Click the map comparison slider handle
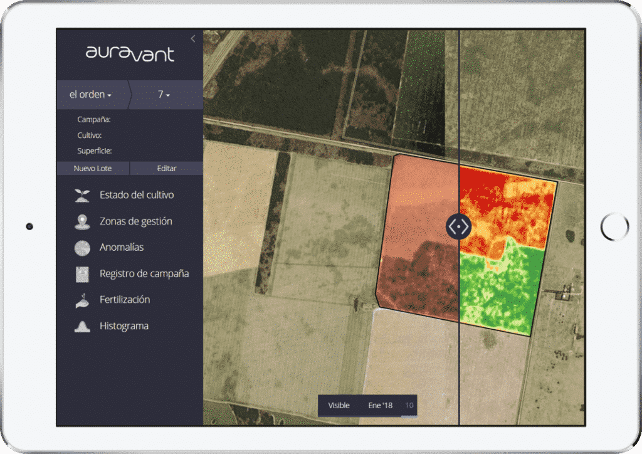Screen dimensions: 642x454 [459, 225]
